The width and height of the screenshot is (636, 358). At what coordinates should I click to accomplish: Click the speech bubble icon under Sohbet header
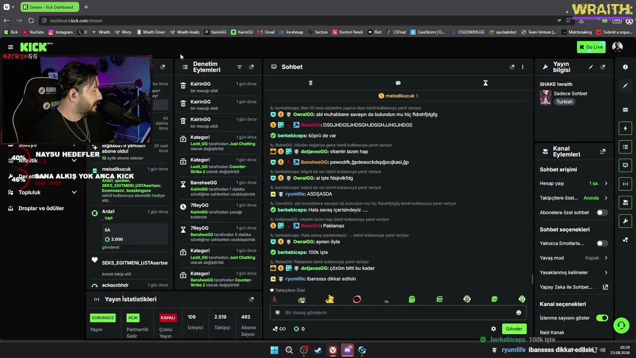[398, 83]
